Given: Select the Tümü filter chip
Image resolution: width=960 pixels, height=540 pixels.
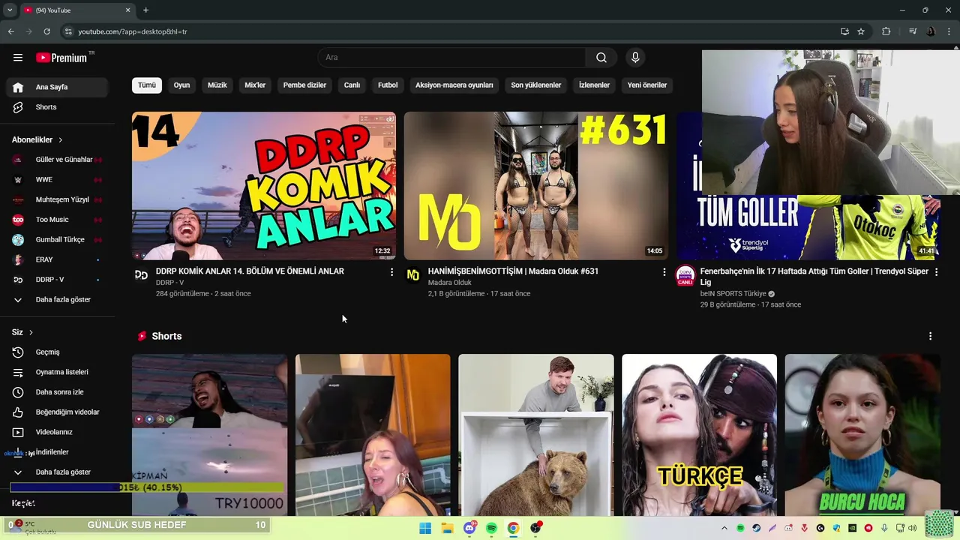Looking at the screenshot, I should (x=147, y=85).
